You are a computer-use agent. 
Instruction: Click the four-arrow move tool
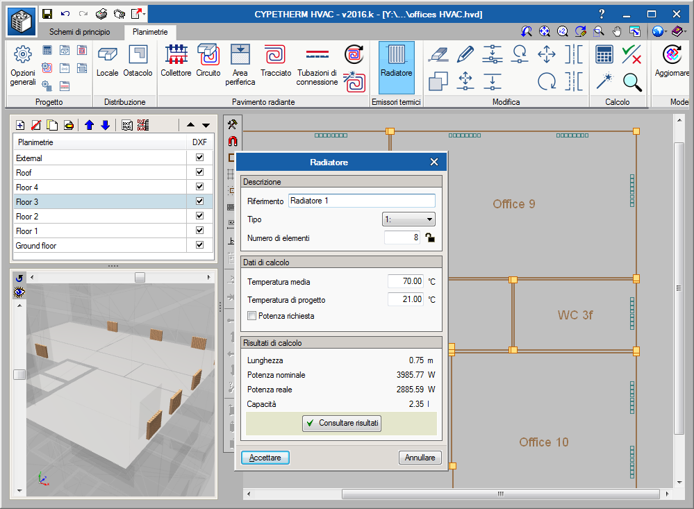click(547, 54)
